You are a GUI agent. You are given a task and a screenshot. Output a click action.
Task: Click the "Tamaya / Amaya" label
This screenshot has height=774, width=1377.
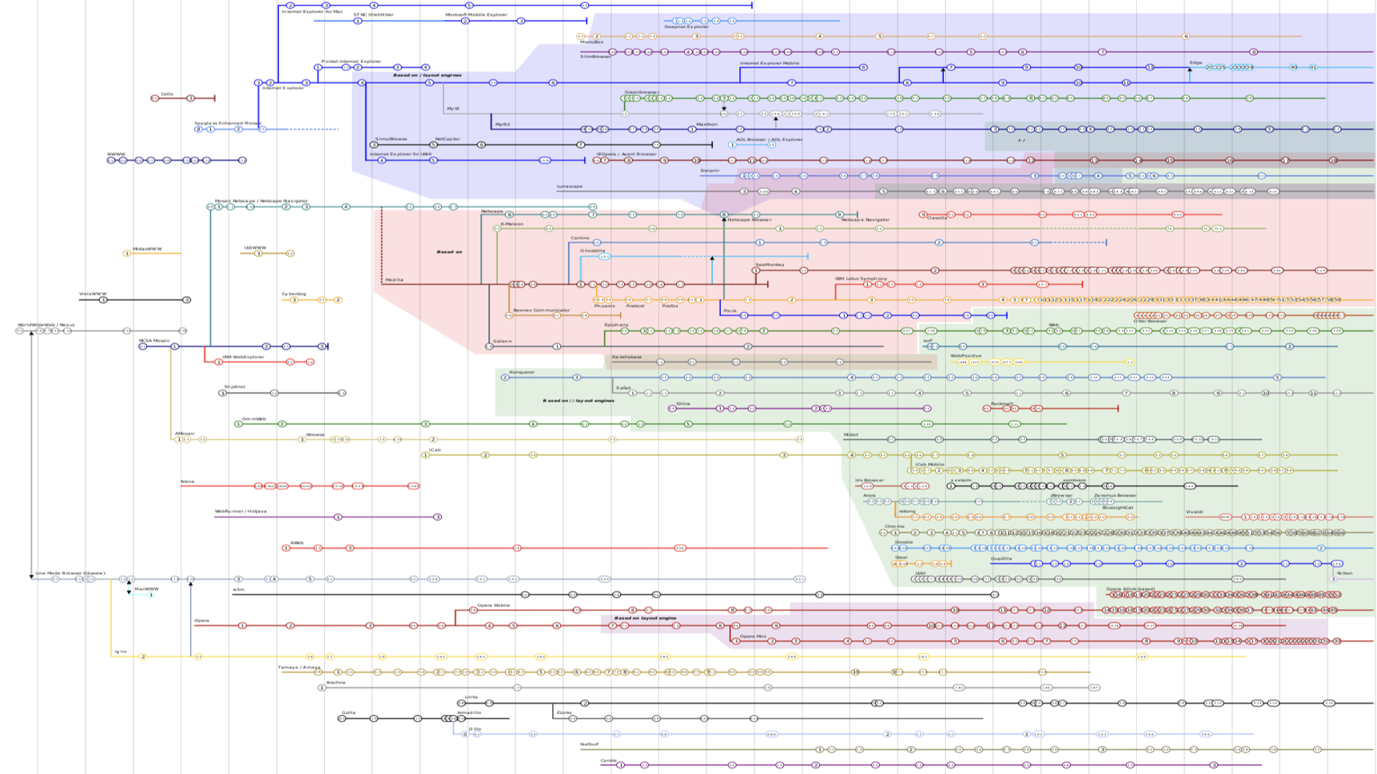click(x=299, y=667)
